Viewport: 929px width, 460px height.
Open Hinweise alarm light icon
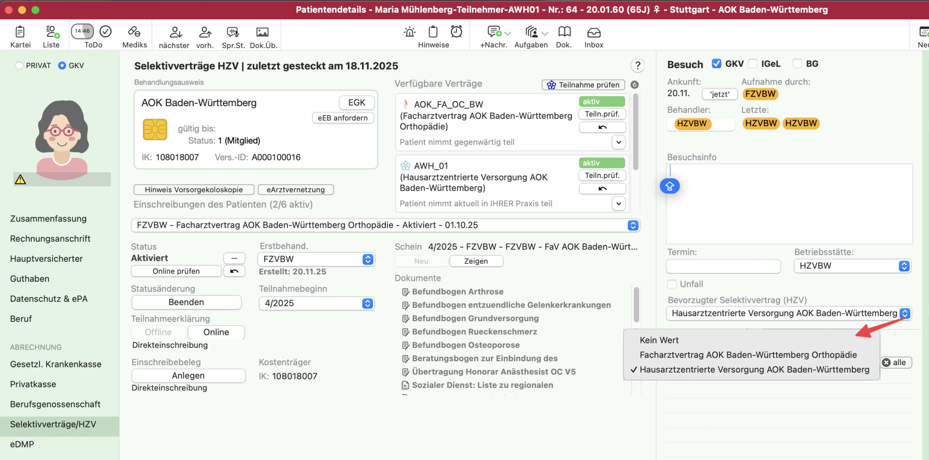(x=410, y=32)
